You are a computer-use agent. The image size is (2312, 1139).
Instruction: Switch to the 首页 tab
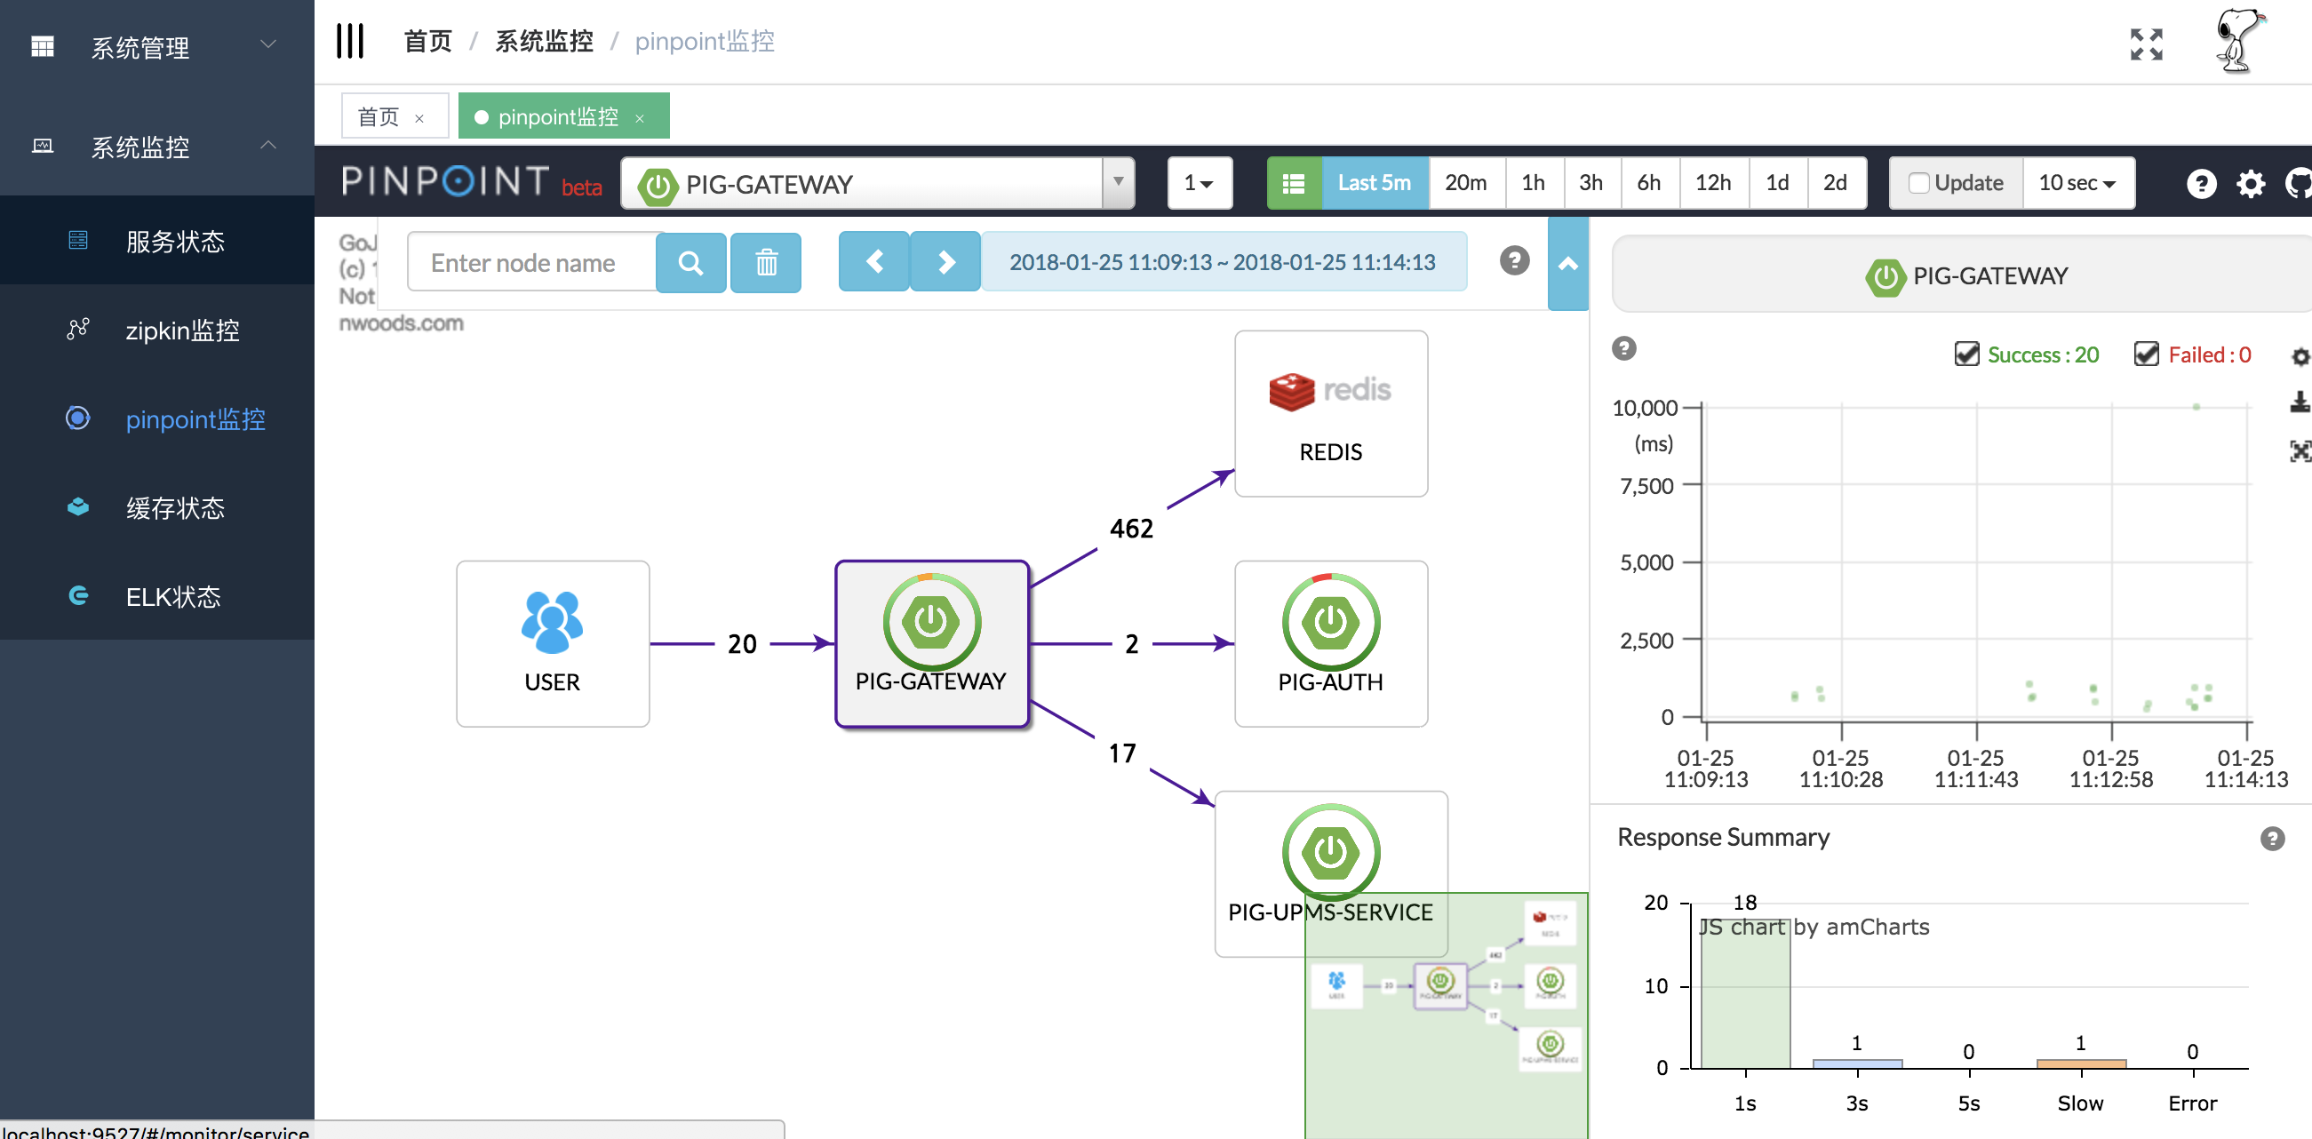379,116
